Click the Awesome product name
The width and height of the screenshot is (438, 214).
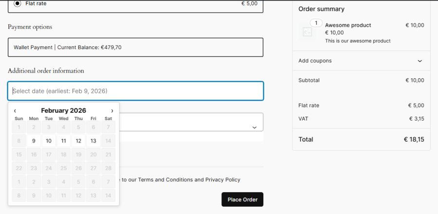pyautogui.click(x=348, y=25)
